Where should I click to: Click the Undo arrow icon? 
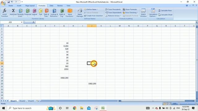point(12,2)
